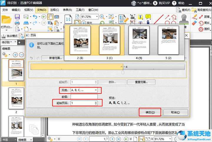Click the Print icon
This screenshot has height=142, width=212.
click(x=17, y=23)
